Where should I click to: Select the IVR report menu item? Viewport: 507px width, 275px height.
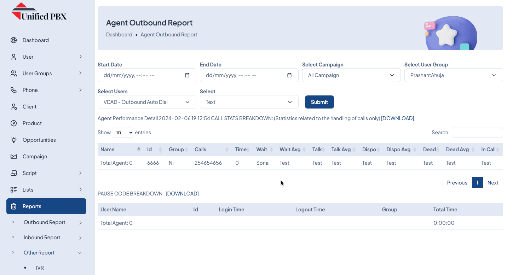(x=40, y=268)
